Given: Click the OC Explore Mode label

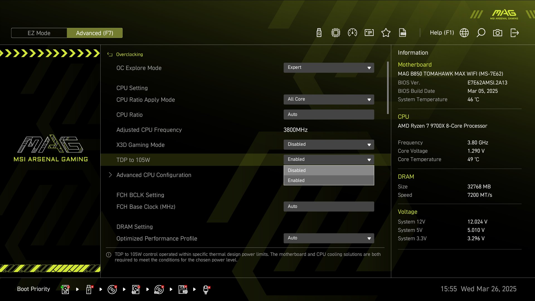Looking at the screenshot, I should click(x=139, y=68).
